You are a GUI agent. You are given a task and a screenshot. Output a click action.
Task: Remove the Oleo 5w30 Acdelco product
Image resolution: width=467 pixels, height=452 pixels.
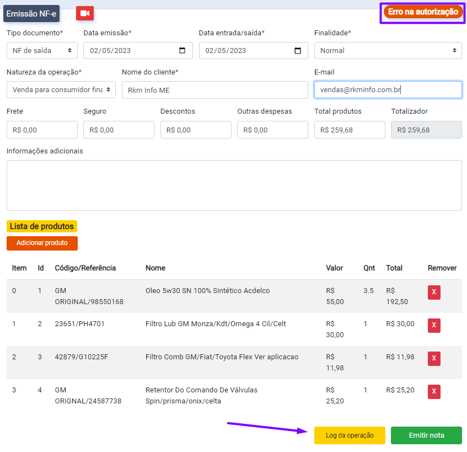[434, 293]
